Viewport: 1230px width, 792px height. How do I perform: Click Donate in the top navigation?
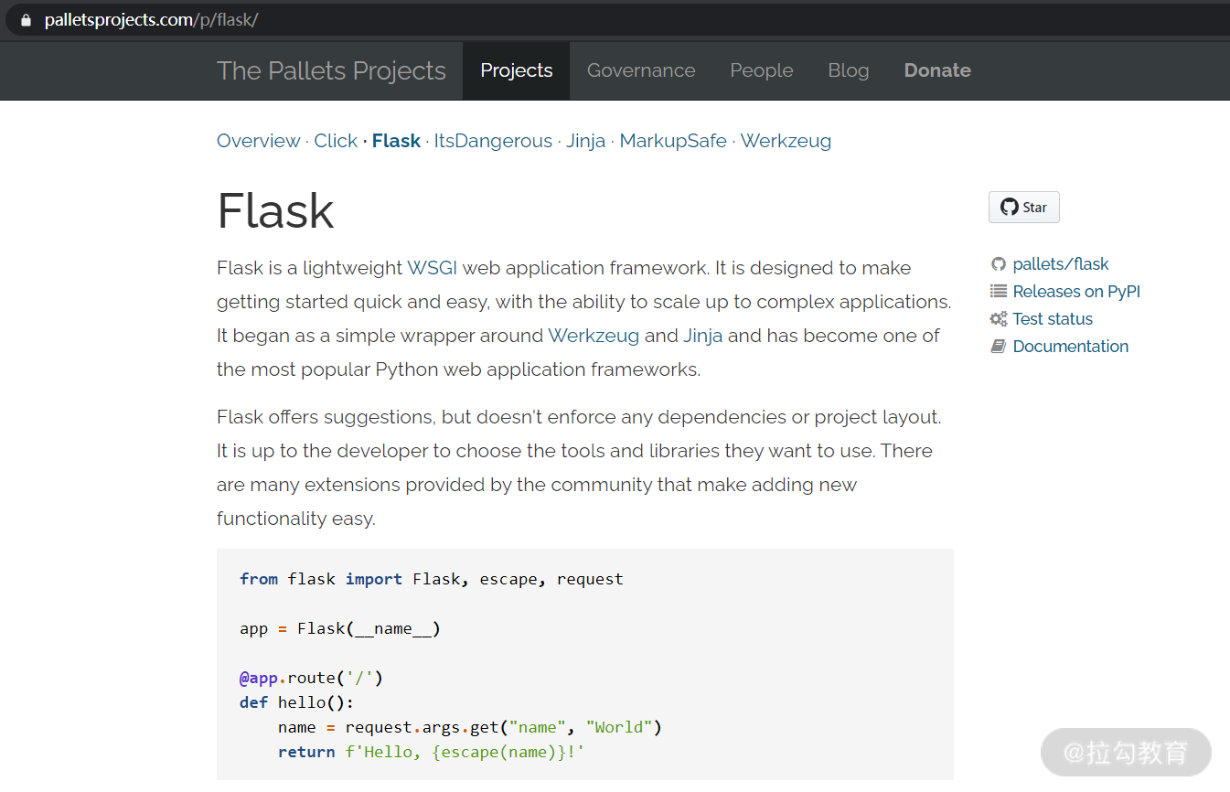[937, 70]
